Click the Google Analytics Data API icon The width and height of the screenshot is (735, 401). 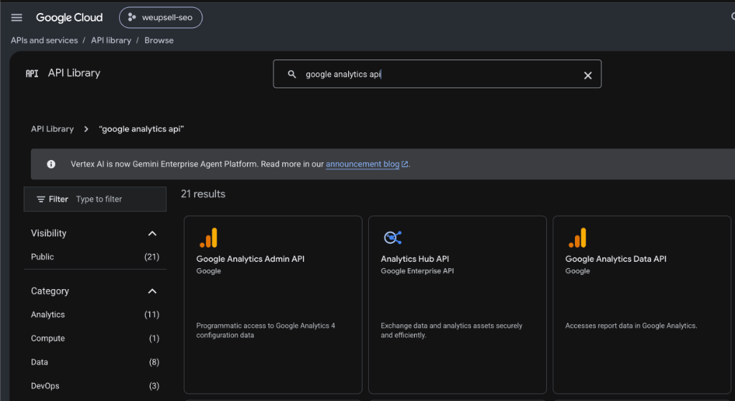(578, 237)
